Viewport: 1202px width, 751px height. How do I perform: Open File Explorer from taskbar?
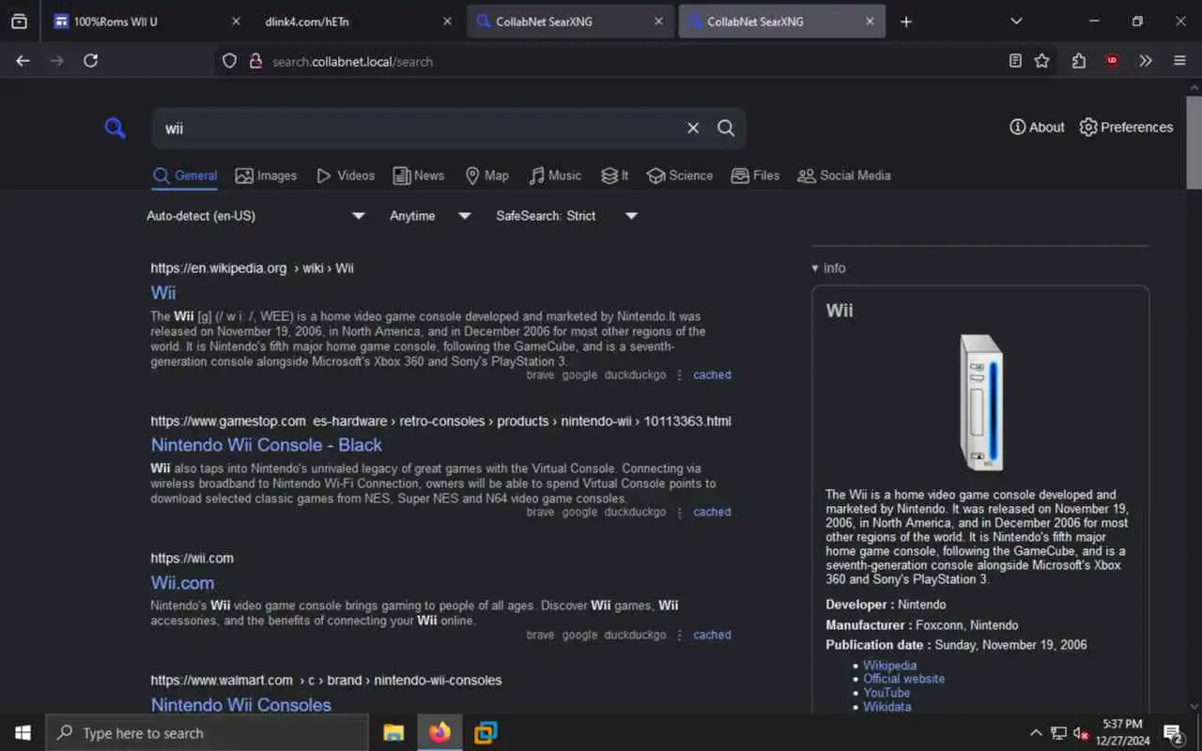tap(393, 733)
